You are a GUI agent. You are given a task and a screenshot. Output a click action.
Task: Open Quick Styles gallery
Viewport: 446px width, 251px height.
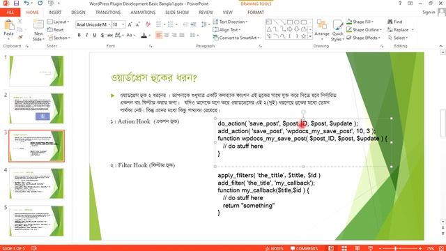point(337,31)
